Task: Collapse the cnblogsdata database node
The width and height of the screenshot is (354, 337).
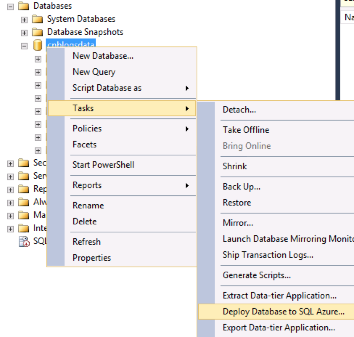Action: [24, 46]
